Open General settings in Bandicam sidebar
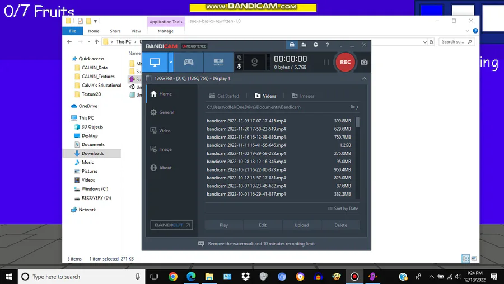Image resolution: width=504 pixels, height=284 pixels. click(x=172, y=112)
